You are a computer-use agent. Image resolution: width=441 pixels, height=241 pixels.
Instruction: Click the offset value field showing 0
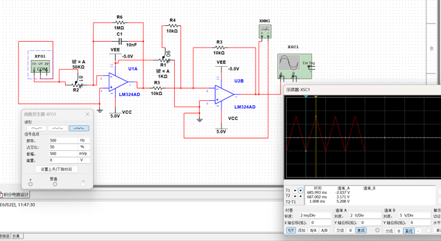[63, 160]
